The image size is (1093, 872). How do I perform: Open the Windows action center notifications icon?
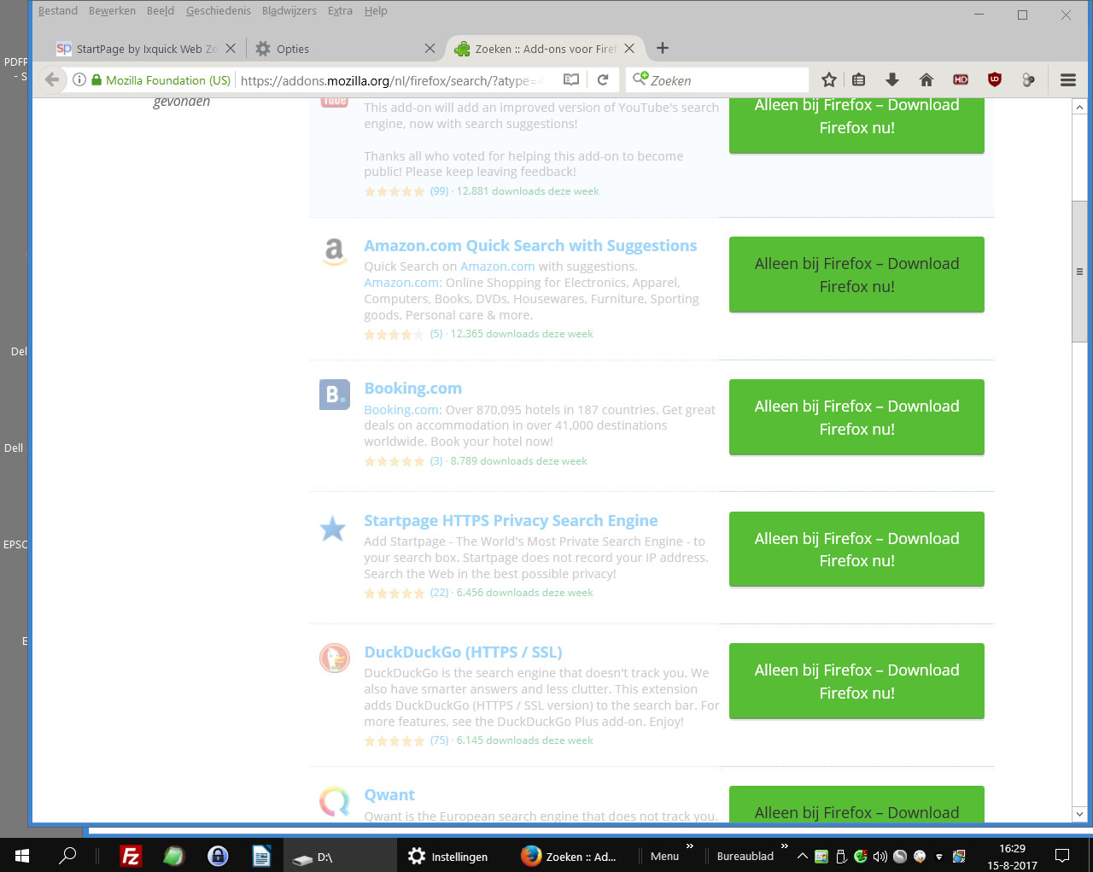click(x=1062, y=856)
